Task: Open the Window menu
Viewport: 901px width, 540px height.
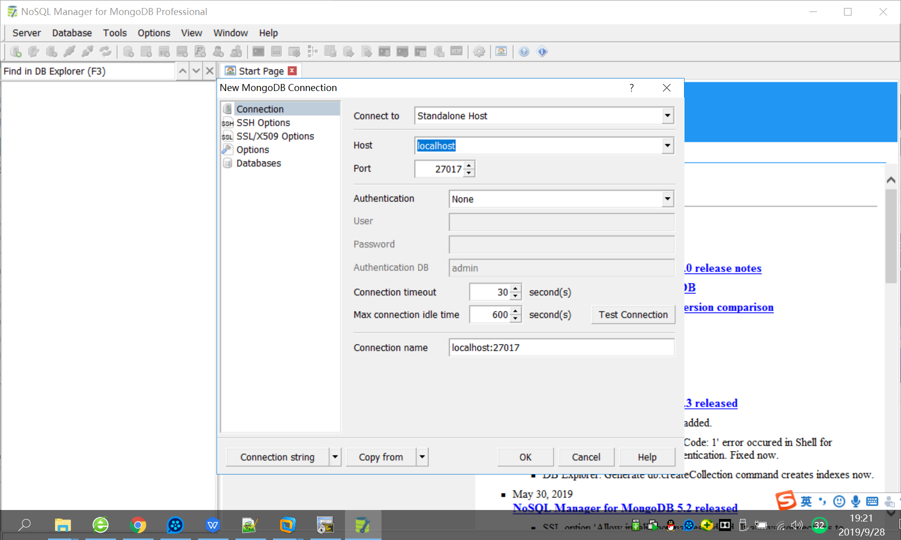Action: 230,33
